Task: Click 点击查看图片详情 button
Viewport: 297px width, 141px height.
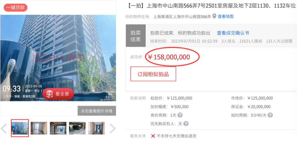Action: coord(97,111)
